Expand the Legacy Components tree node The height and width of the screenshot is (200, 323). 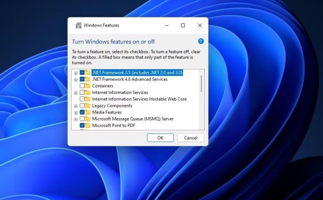[x=76, y=106]
